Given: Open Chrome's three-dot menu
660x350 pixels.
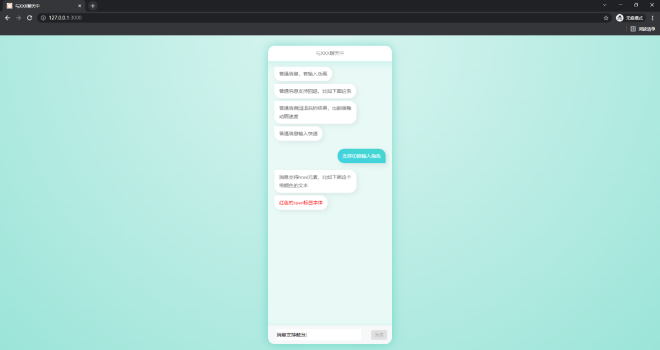Looking at the screenshot, I should (x=652, y=17).
